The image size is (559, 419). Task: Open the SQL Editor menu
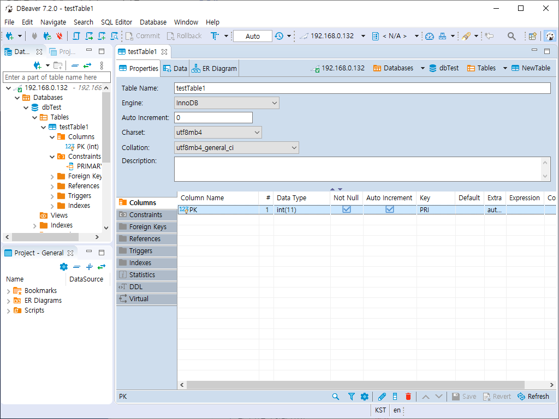[x=116, y=22]
